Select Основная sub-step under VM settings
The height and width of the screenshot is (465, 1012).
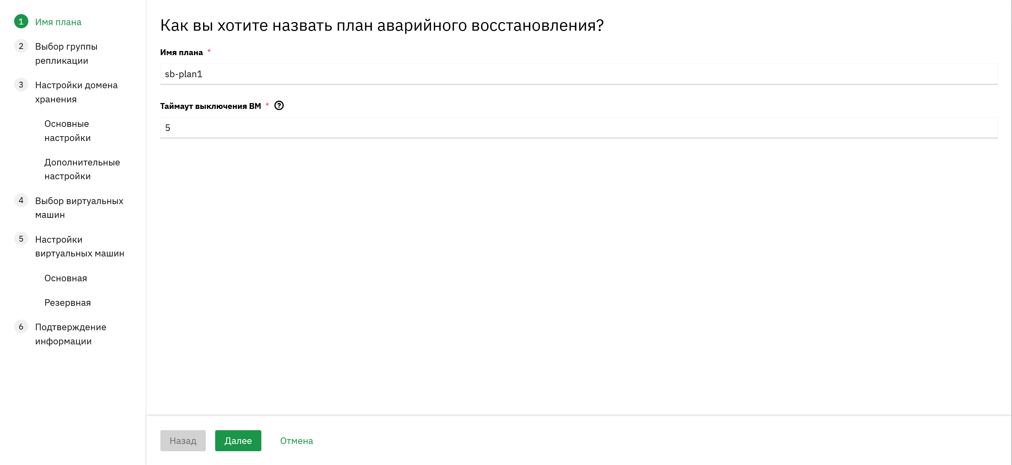point(66,278)
